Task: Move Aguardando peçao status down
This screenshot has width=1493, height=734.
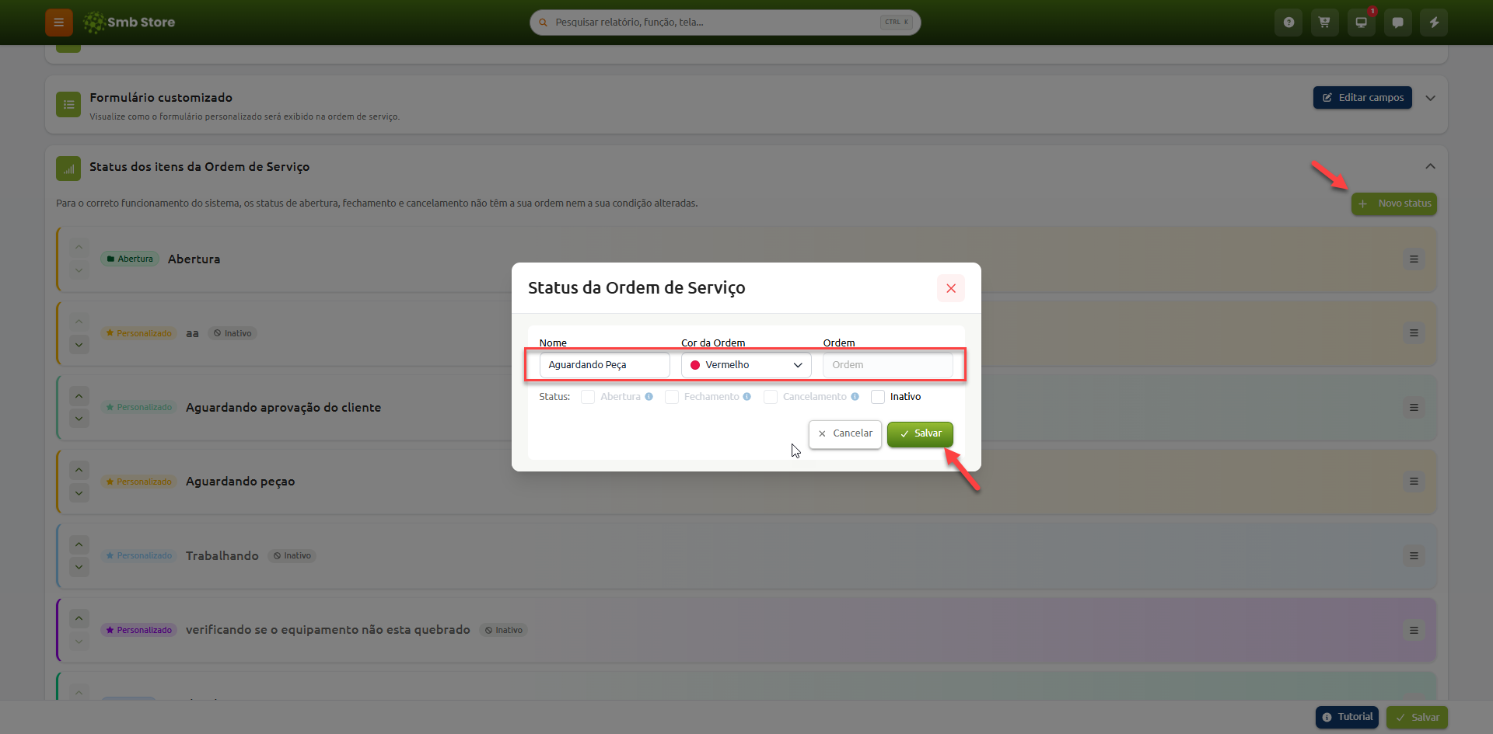Action: [79, 493]
